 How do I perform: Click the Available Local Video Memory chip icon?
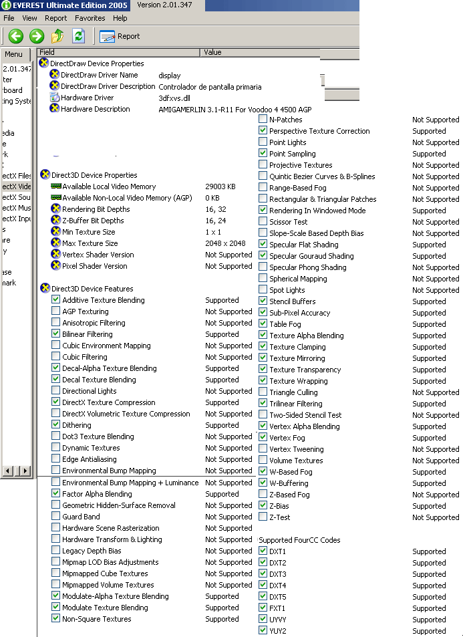[x=55, y=186]
